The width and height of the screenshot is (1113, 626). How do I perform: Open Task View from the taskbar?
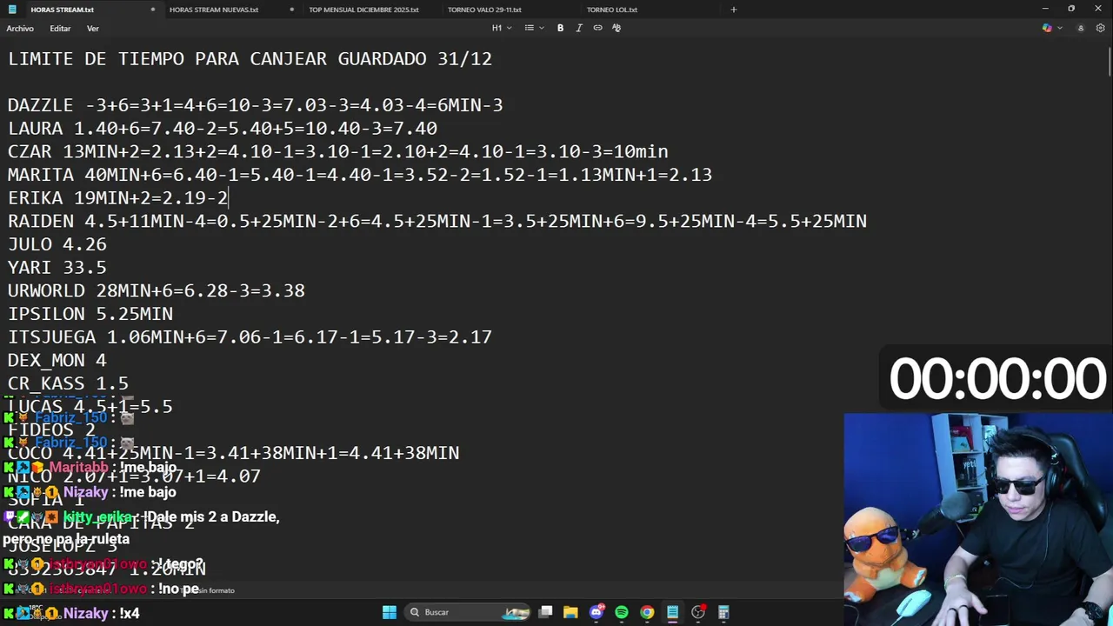[x=545, y=612]
